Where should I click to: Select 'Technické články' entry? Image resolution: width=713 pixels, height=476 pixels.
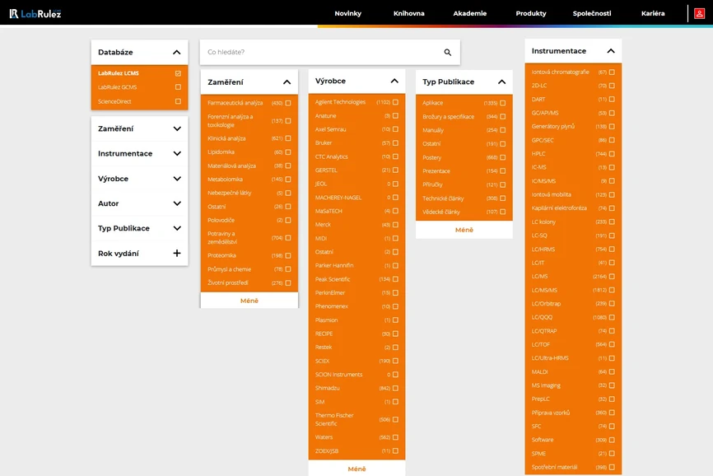464,198
